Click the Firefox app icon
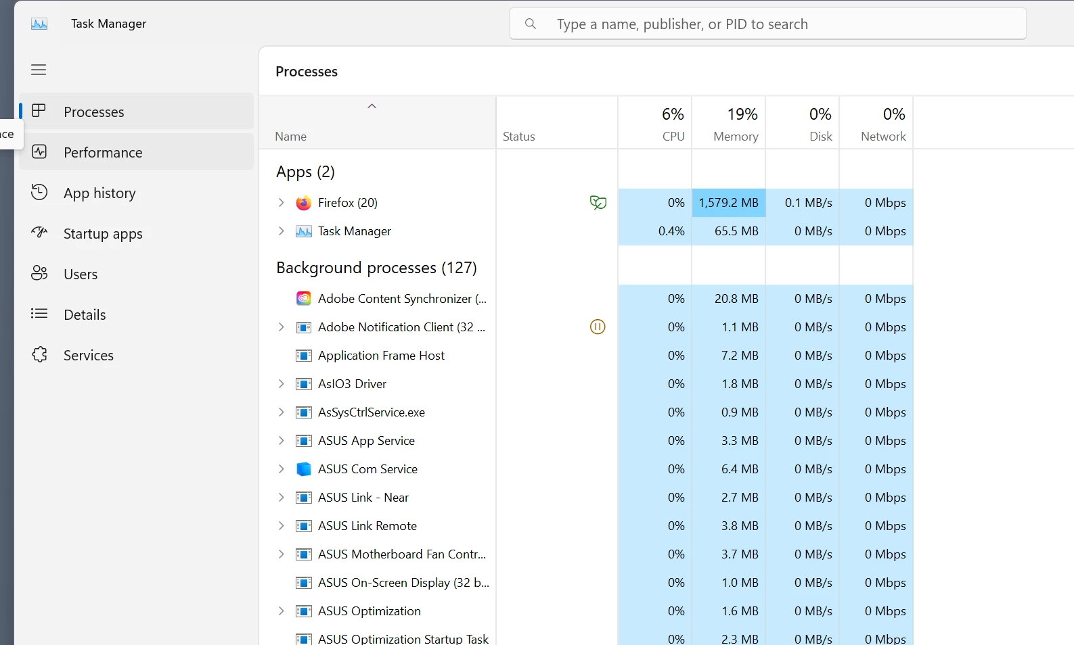This screenshot has width=1074, height=645. (304, 203)
